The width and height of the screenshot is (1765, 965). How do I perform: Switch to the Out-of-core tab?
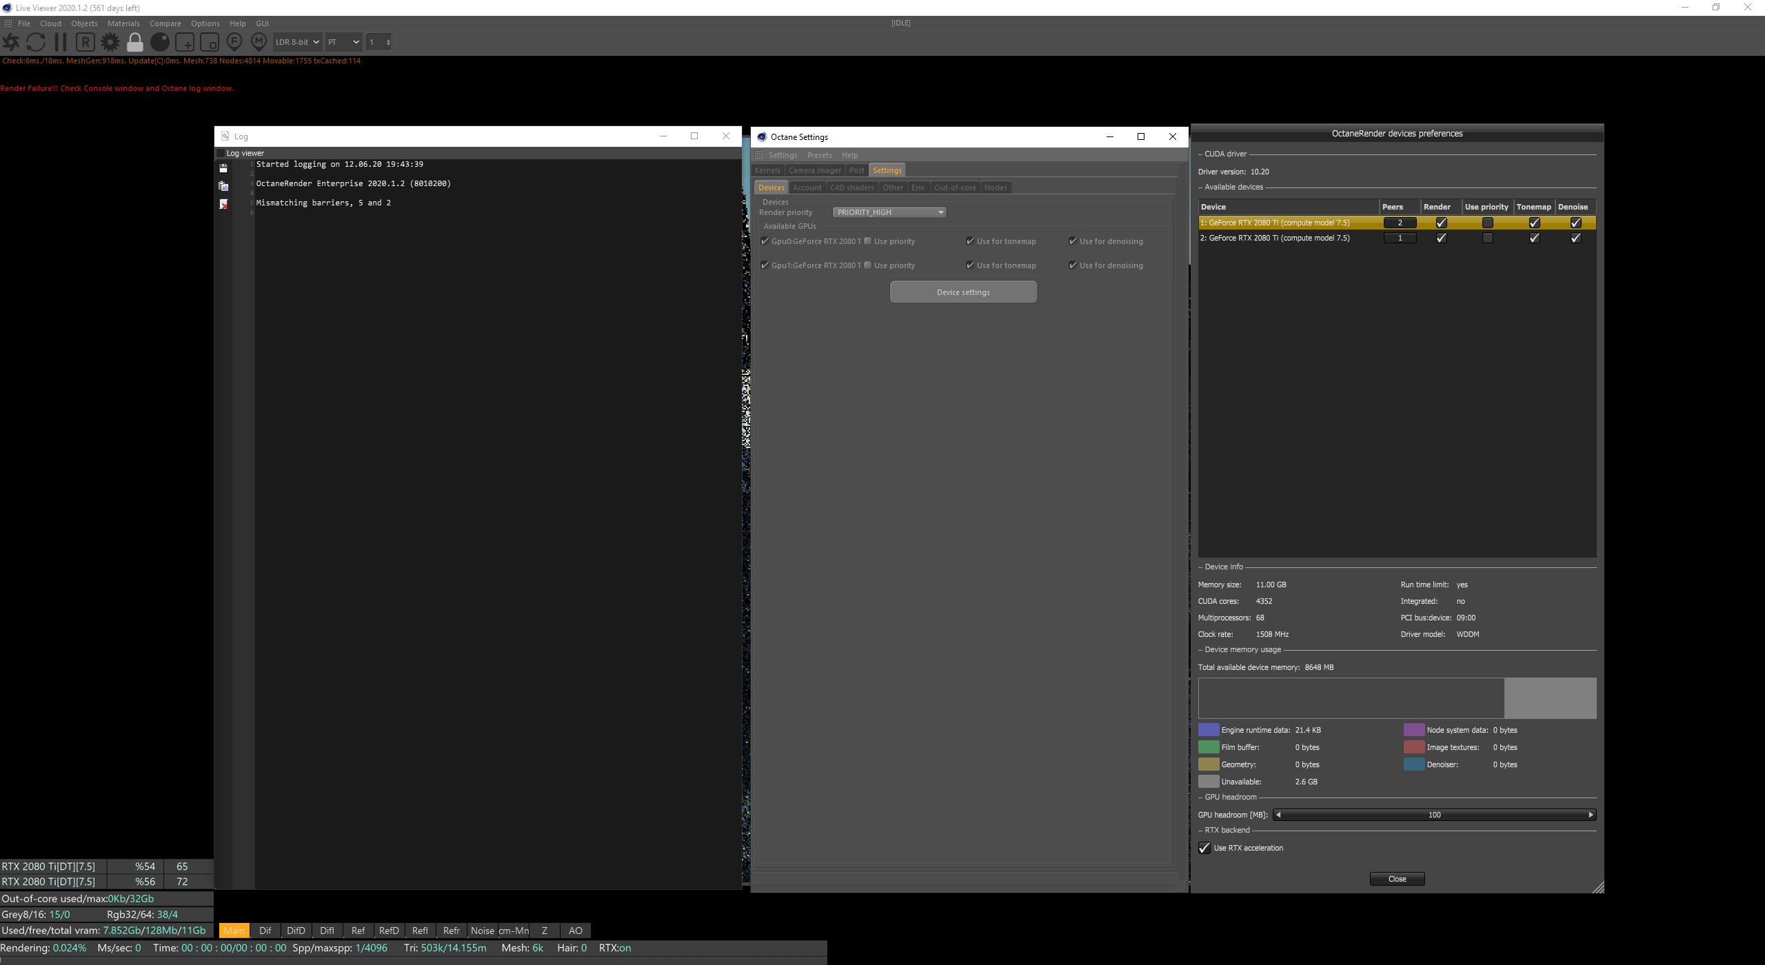pos(954,187)
